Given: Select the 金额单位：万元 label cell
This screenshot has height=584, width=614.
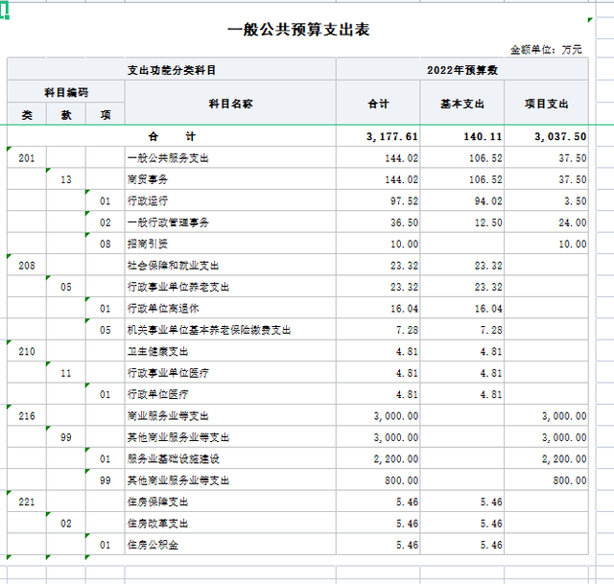Looking at the screenshot, I should (x=545, y=50).
